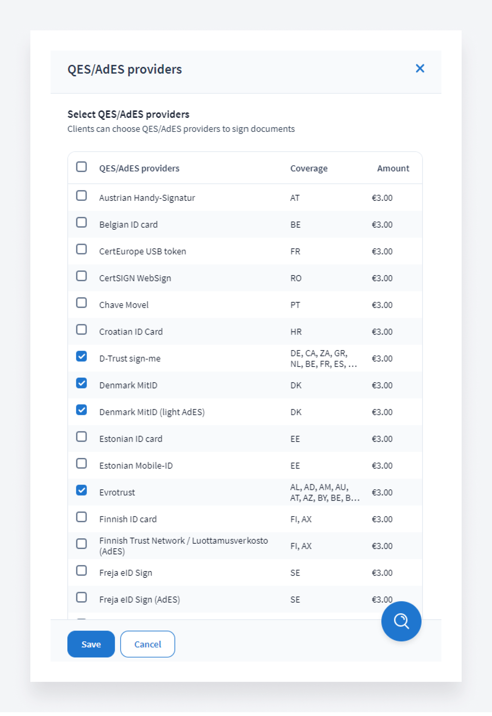Enable the Croatian ID Card checkbox
The width and height of the screenshot is (492, 716).
coord(82,330)
